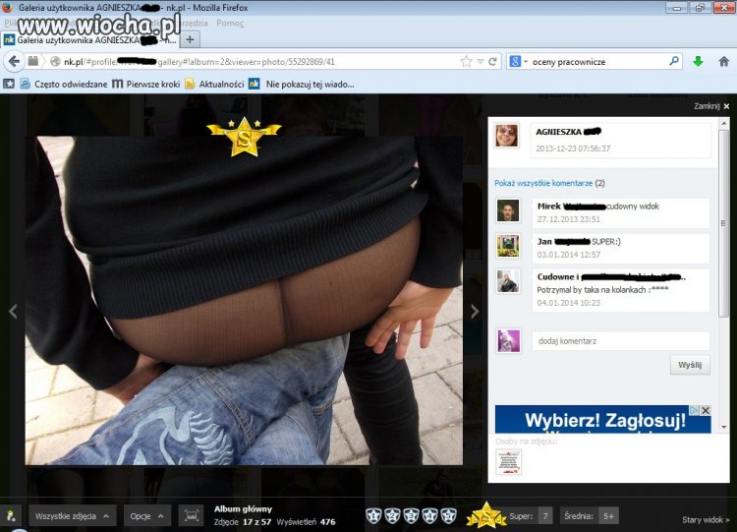
Task: Click the Album główny label
Action: coord(243,509)
